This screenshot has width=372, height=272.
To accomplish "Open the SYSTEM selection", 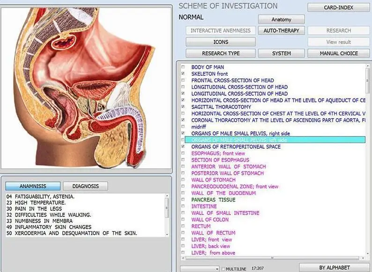I will point(281,53).
